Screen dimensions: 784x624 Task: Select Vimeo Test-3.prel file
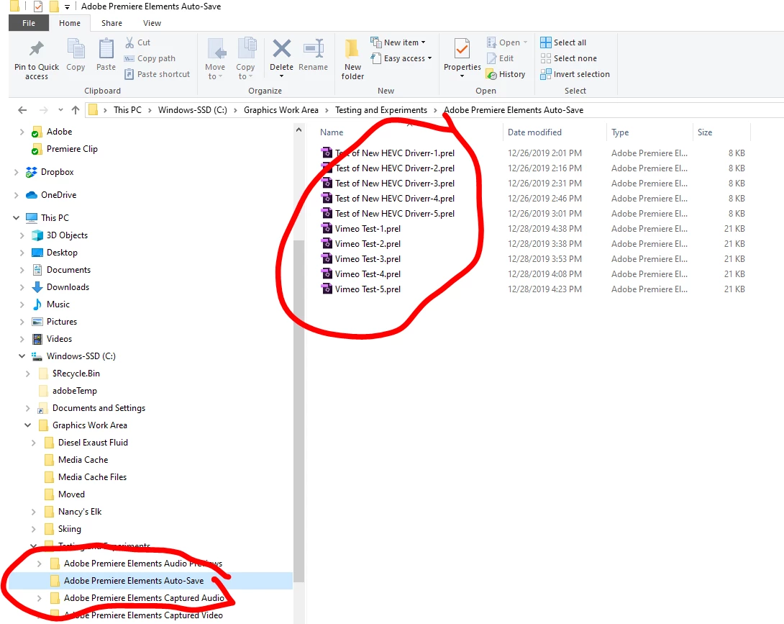(x=361, y=259)
